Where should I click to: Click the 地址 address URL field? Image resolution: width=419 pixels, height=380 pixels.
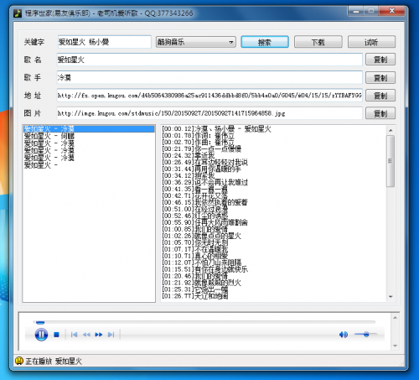coord(209,96)
